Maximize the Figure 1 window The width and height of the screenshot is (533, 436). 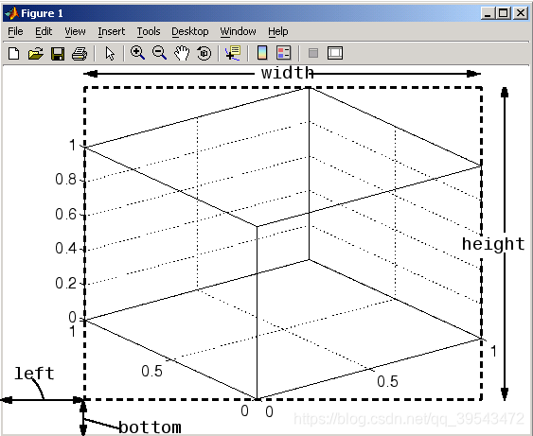[x=504, y=13]
